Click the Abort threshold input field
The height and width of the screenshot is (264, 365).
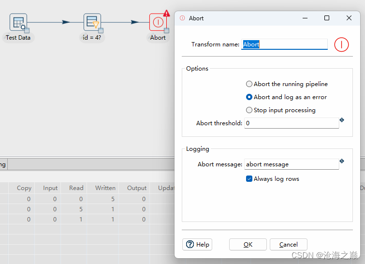click(x=292, y=123)
